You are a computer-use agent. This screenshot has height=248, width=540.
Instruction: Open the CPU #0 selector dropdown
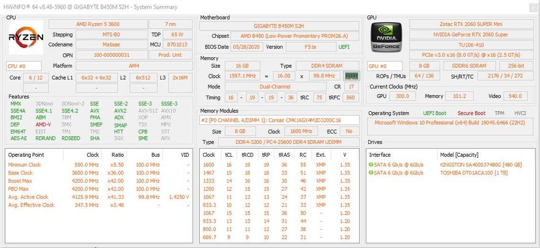coord(24,66)
